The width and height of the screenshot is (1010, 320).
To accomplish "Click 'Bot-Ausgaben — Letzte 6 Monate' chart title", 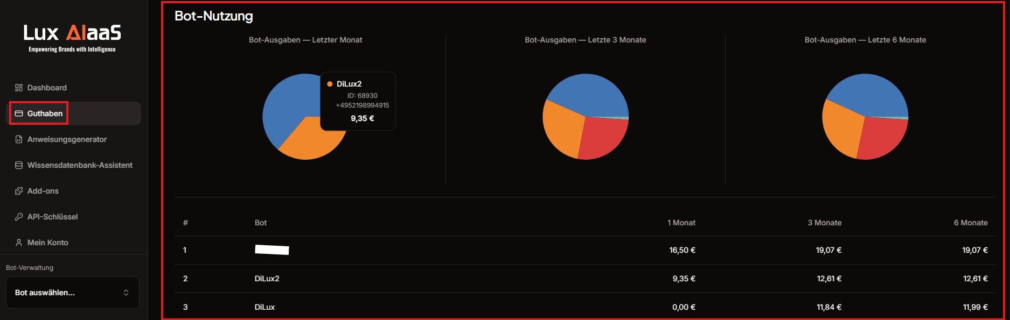I will coord(865,40).
